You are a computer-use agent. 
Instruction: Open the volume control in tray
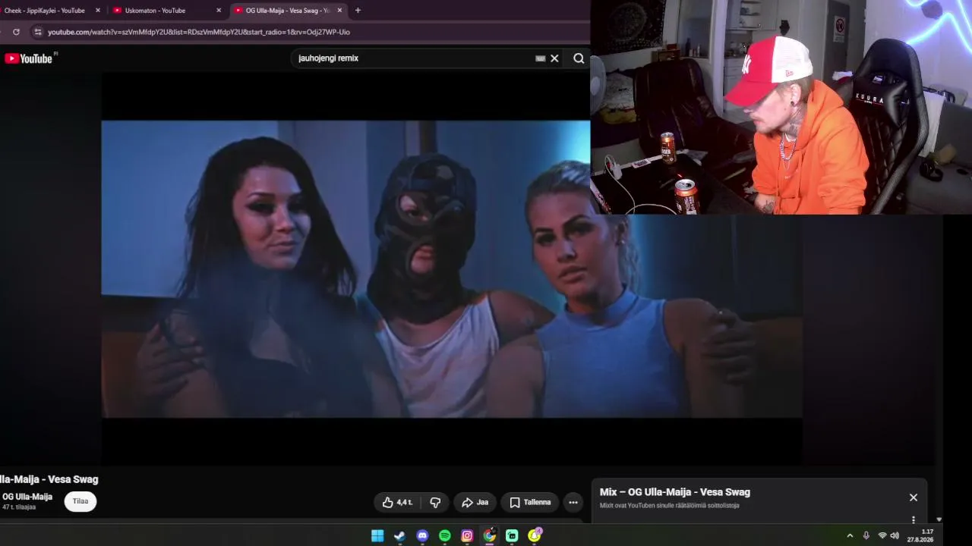895,535
